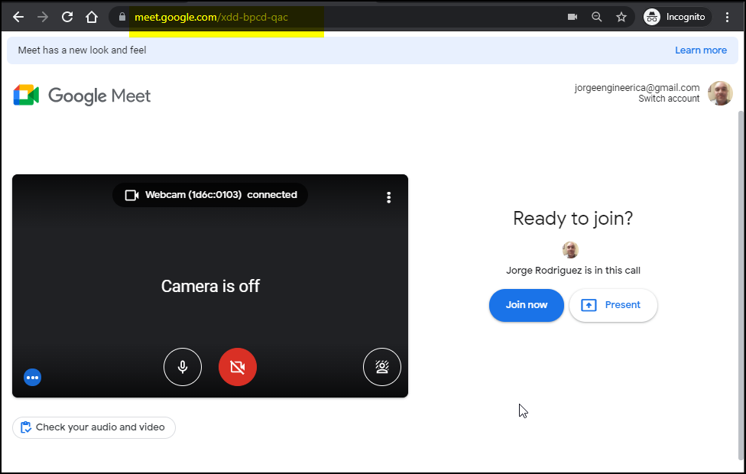Viewport: 746px width, 474px height.
Task: View site info via the lock icon
Action: pos(122,17)
